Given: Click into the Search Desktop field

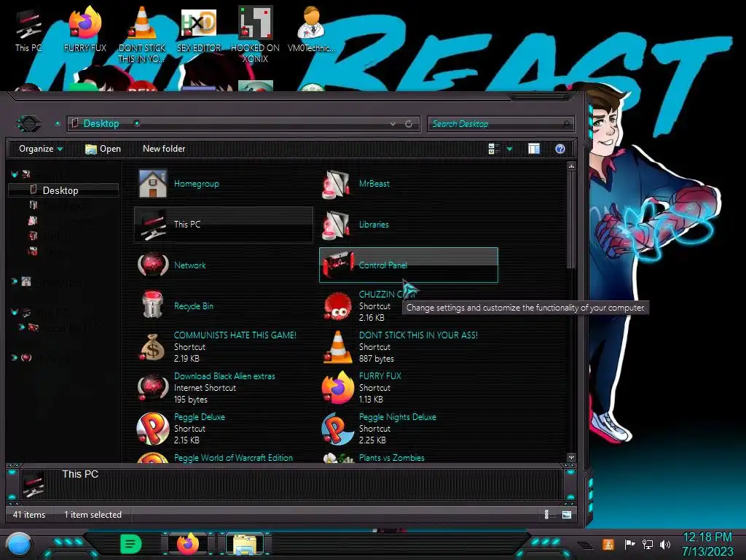Looking at the screenshot, I should pyautogui.click(x=501, y=124).
